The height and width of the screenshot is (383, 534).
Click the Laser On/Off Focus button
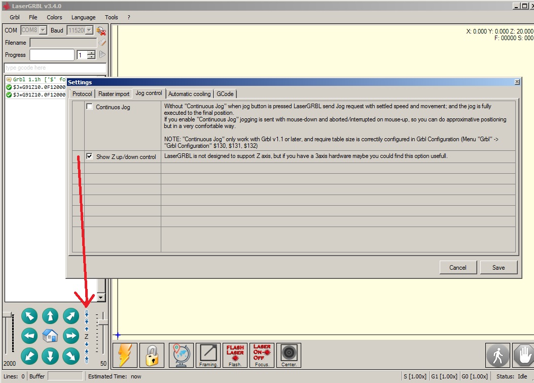(262, 356)
